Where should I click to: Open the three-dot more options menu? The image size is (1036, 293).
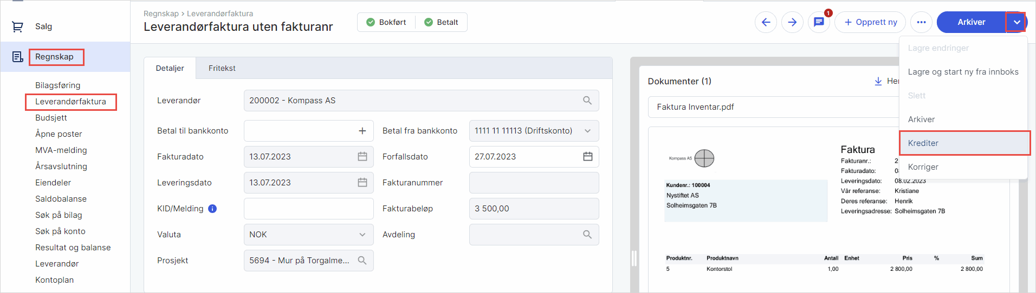[921, 22]
